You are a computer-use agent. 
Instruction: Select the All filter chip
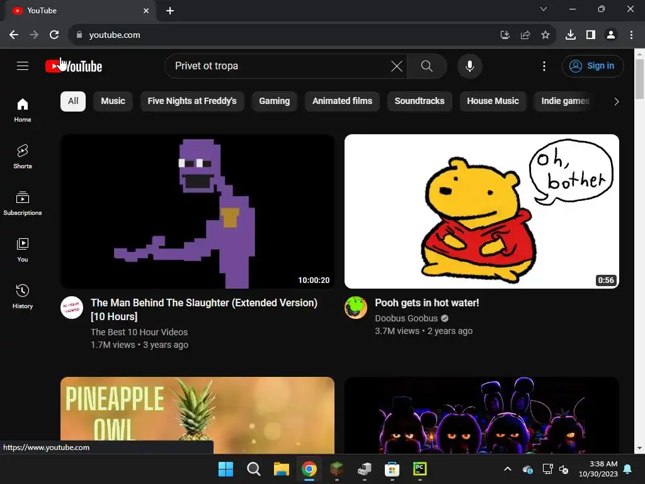(x=73, y=101)
